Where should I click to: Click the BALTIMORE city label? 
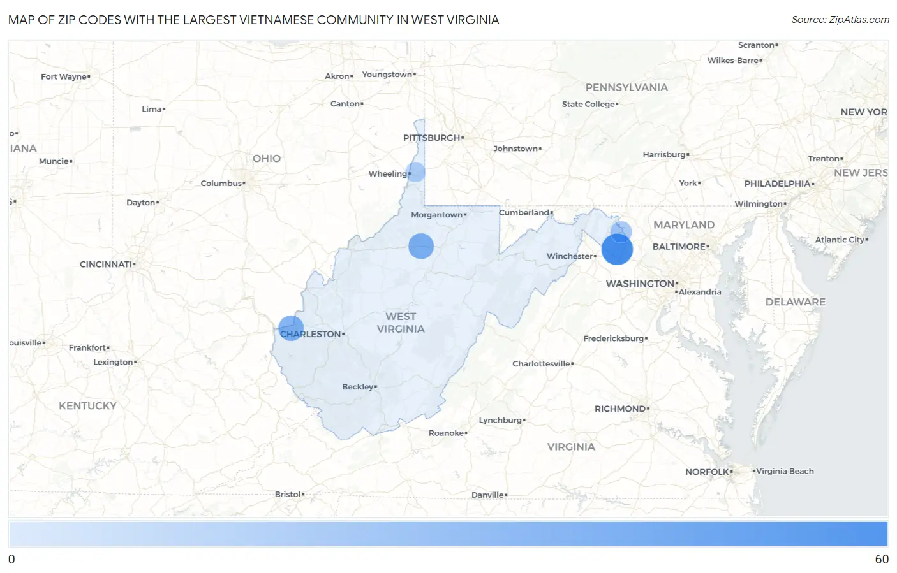tap(679, 247)
